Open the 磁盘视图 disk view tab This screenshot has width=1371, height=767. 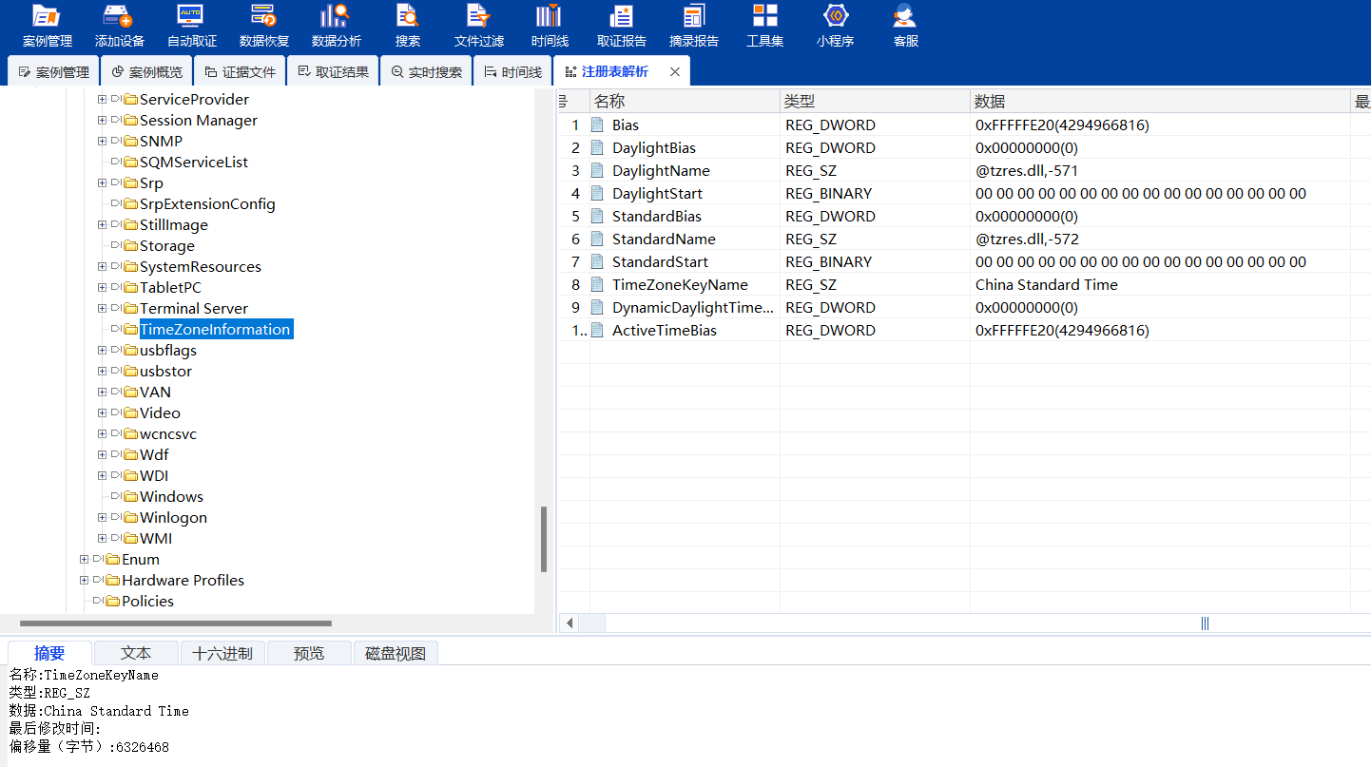point(396,653)
